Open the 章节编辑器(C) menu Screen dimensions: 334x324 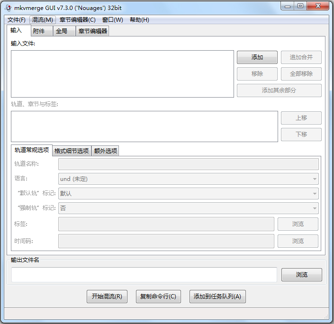tap(78, 20)
